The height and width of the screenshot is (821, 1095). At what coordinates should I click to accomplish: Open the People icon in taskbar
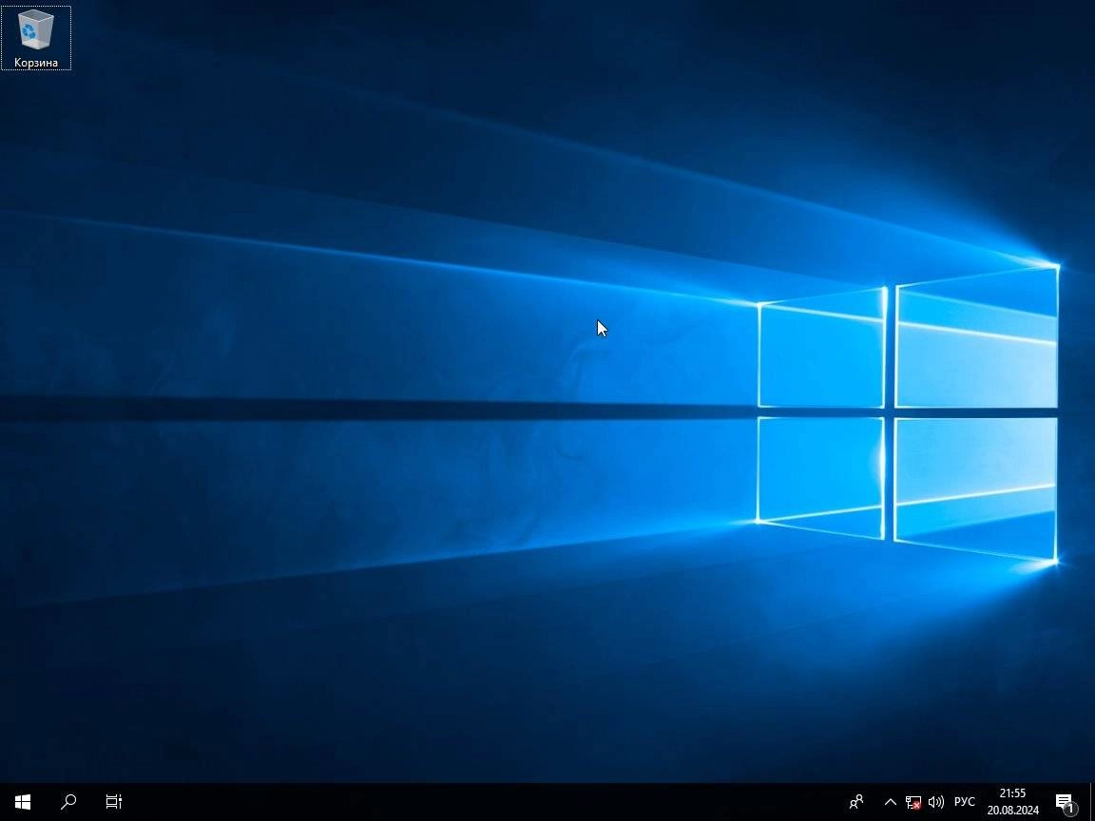point(856,801)
